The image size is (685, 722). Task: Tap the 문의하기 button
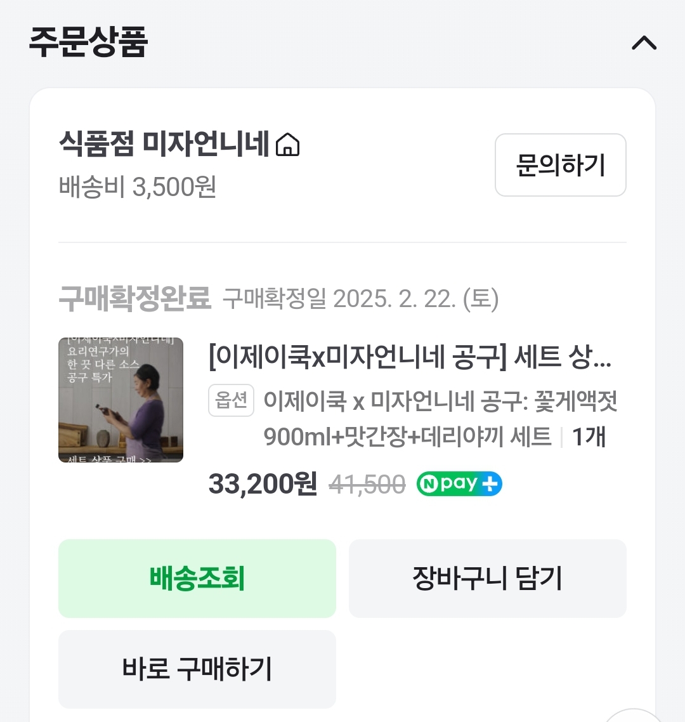[x=560, y=165]
